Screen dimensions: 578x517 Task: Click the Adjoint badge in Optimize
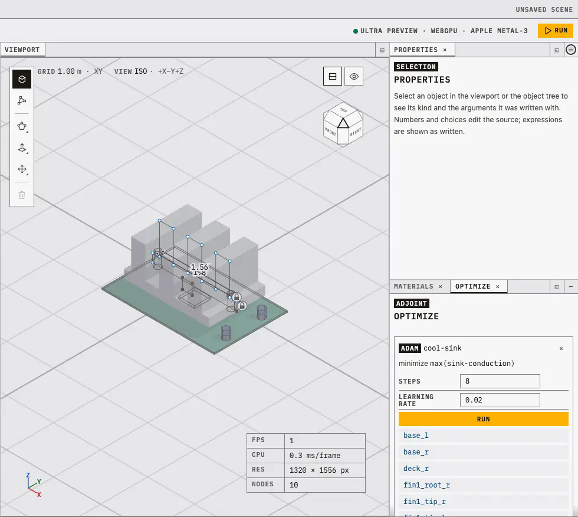[412, 303]
